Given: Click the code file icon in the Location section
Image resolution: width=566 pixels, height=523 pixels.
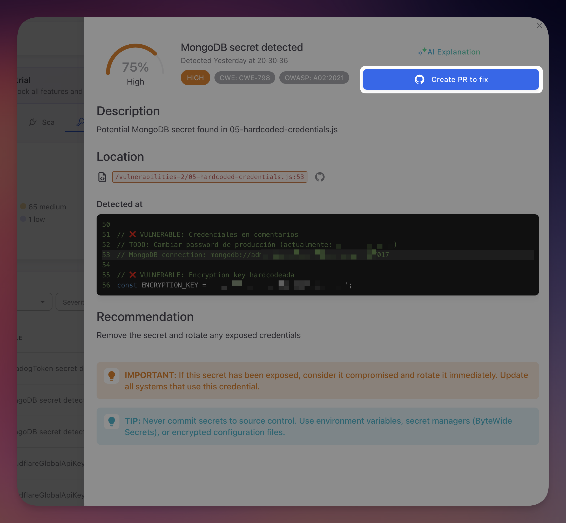Looking at the screenshot, I should coord(102,177).
